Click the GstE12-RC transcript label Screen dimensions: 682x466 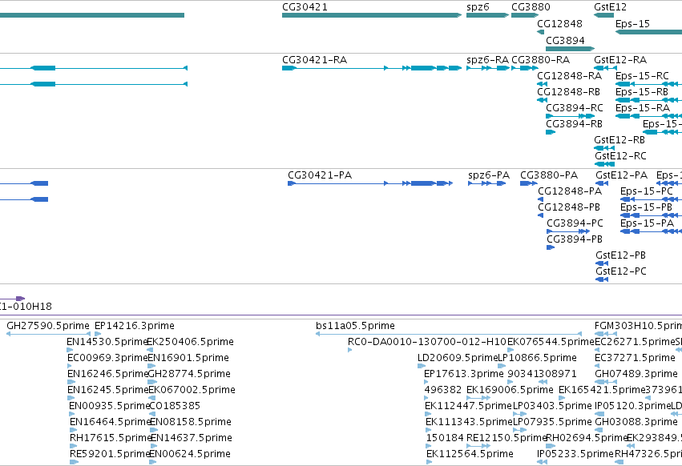pos(620,156)
